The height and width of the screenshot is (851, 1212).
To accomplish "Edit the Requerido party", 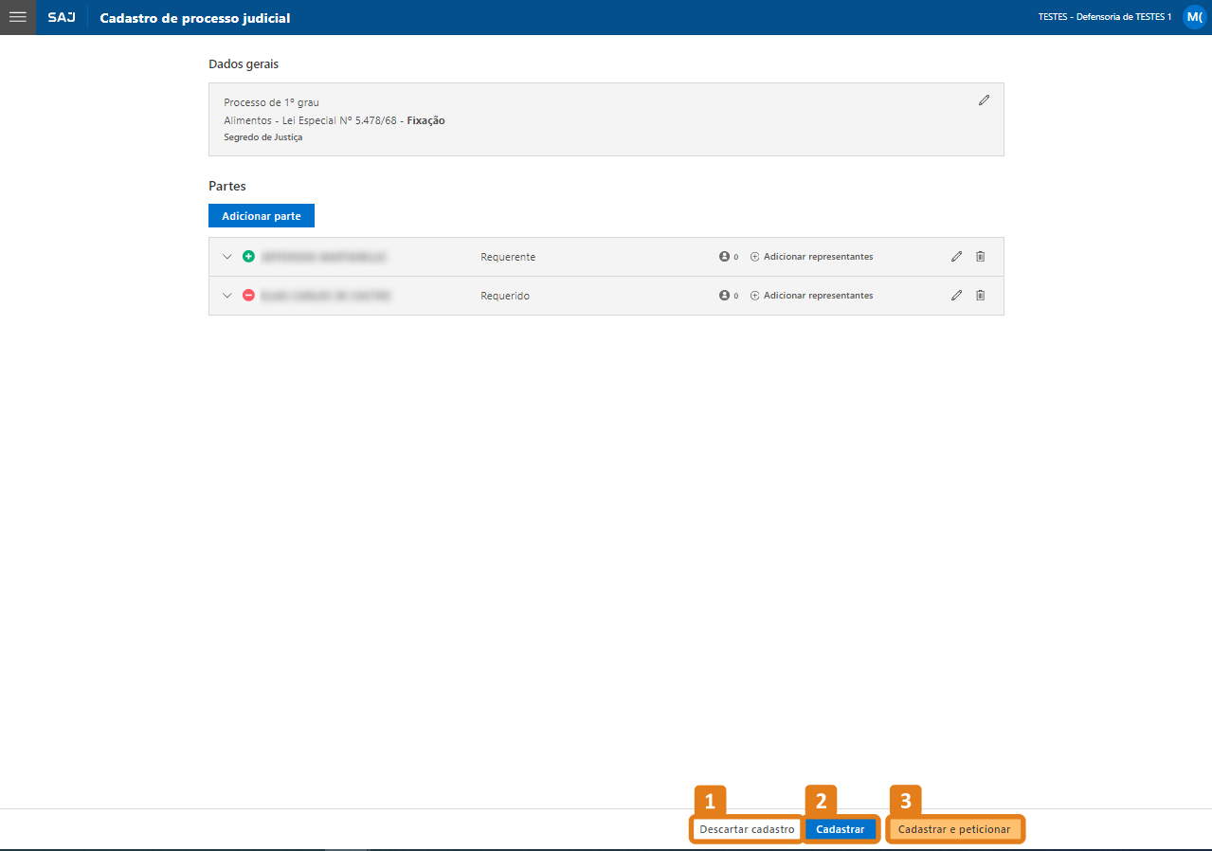I will point(956,296).
